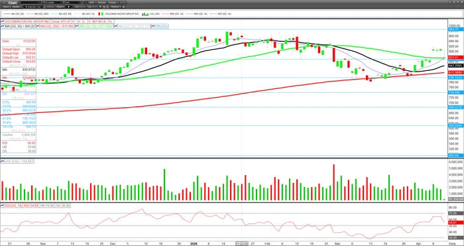Click the study icon beside MA (GS, 10)
This screenshot has width=464, height=246.
click(x=115, y=26)
